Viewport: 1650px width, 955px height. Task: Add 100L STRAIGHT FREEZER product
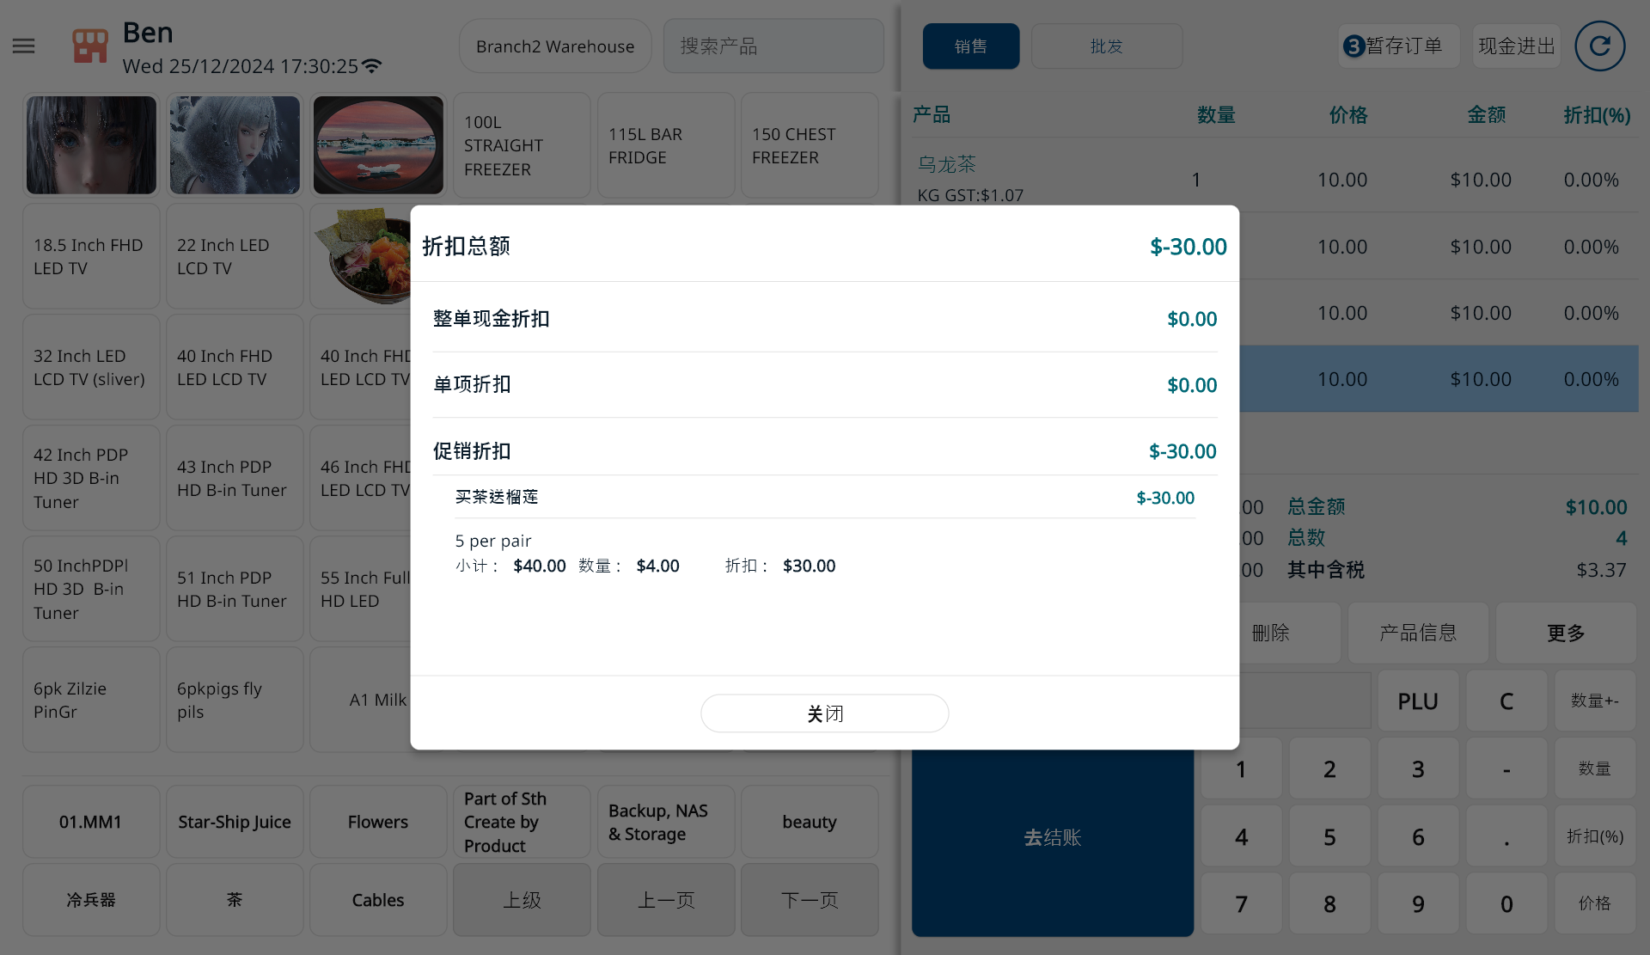pos(522,145)
